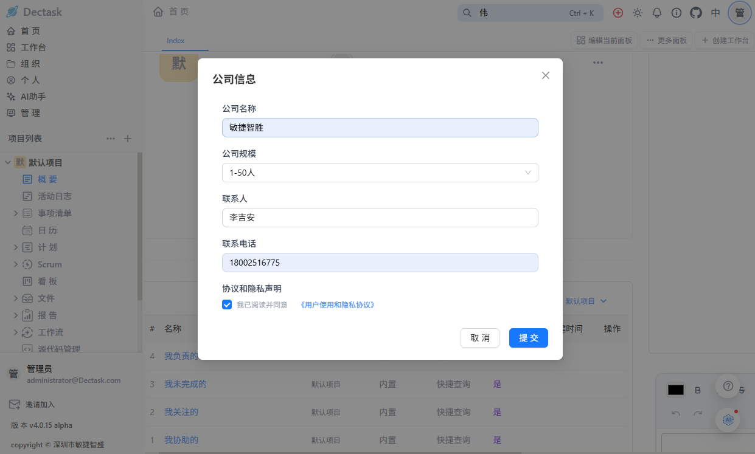The height and width of the screenshot is (454, 755).
Task: Click the project list more options dots
Action: click(111, 139)
